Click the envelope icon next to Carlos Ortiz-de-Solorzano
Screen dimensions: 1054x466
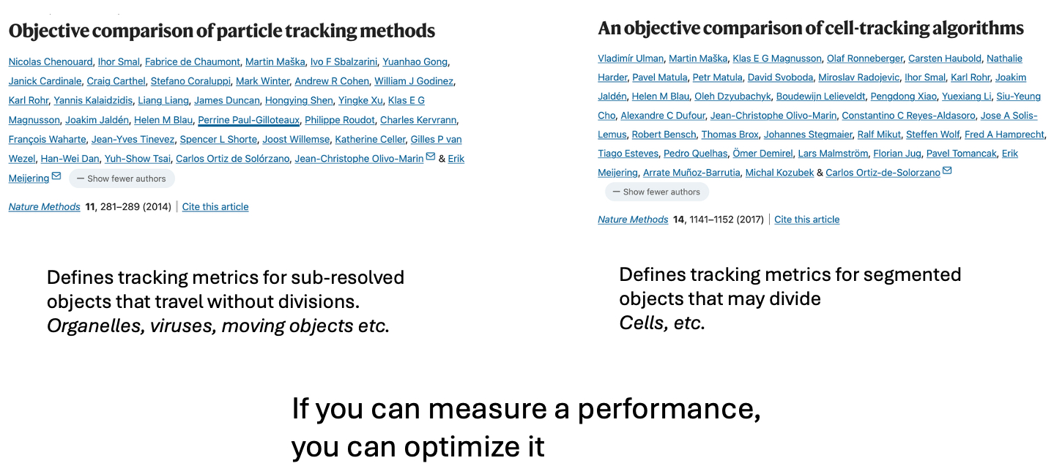(947, 171)
